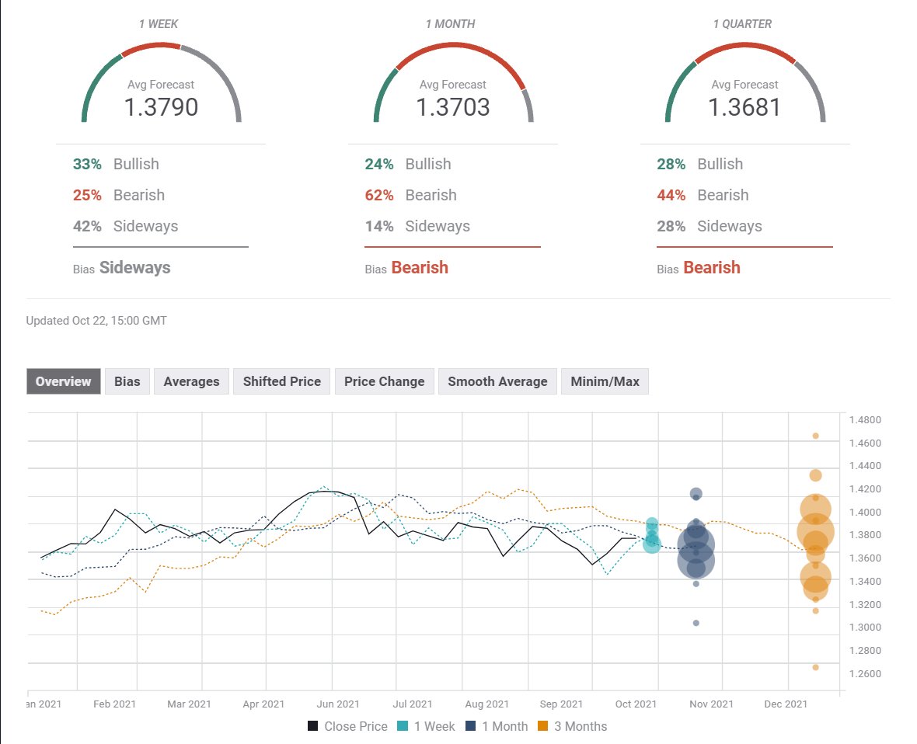Hide the 1 Week legend series
Viewport: 917px width, 744px height.
pos(426,726)
